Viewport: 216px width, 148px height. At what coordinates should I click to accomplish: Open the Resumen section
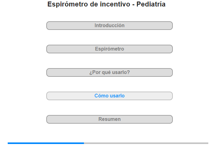(109, 119)
